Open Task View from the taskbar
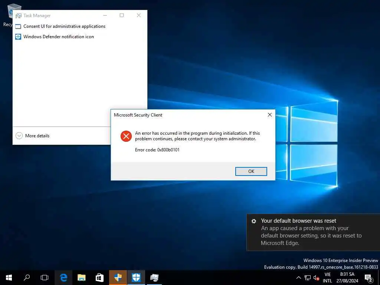Image resolution: width=380 pixels, height=285 pixels. (45, 278)
